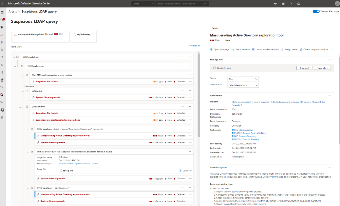
Task: Open Device inventory via the laptop sidebar icon
Action: tap(2, 35)
